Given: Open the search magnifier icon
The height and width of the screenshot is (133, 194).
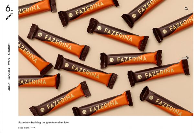Looking at the screenshot, I should point(187,9).
